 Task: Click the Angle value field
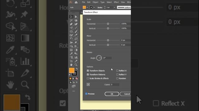[x=107, y=58]
